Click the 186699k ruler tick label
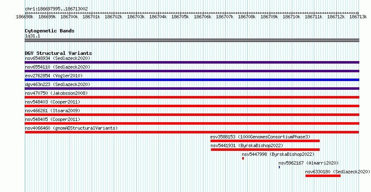 click(47, 17)
